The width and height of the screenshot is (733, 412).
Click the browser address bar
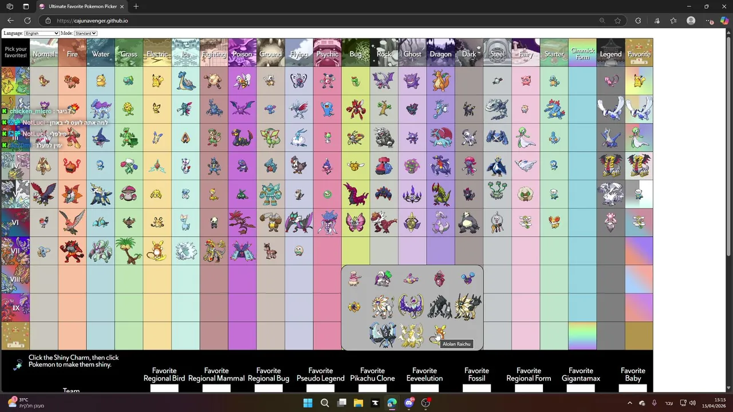(x=321, y=21)
